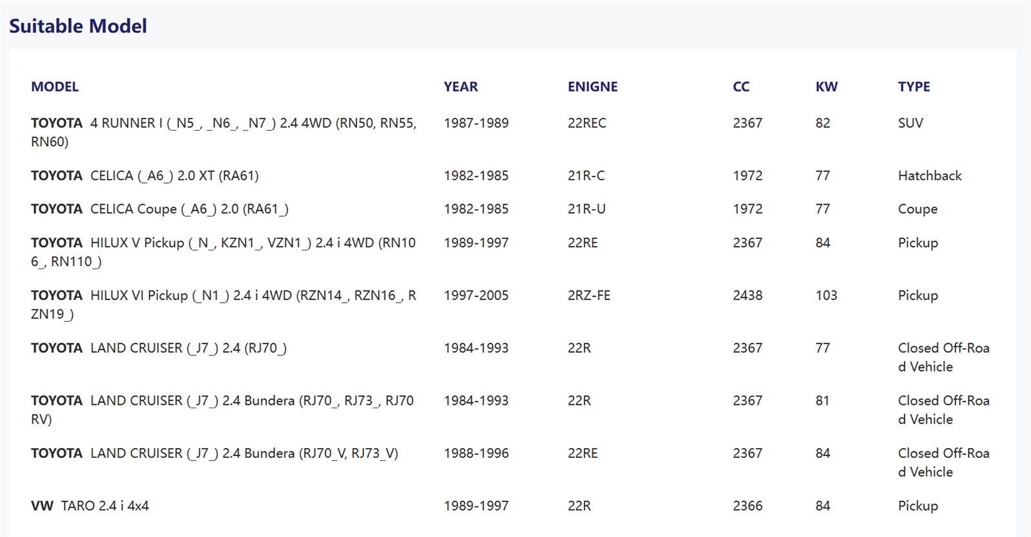The height and width of the screenshot is (537, 1031).
Task: Click the KW value 82
Action: tap(823, 123)
